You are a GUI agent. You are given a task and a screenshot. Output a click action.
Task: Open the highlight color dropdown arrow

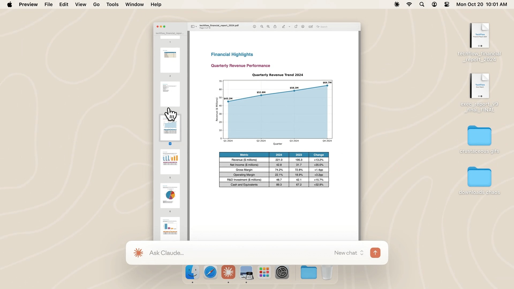[289, 27]
